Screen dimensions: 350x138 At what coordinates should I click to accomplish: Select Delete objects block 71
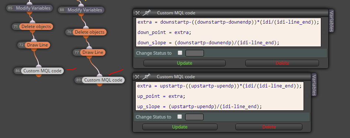click(36, 27)
